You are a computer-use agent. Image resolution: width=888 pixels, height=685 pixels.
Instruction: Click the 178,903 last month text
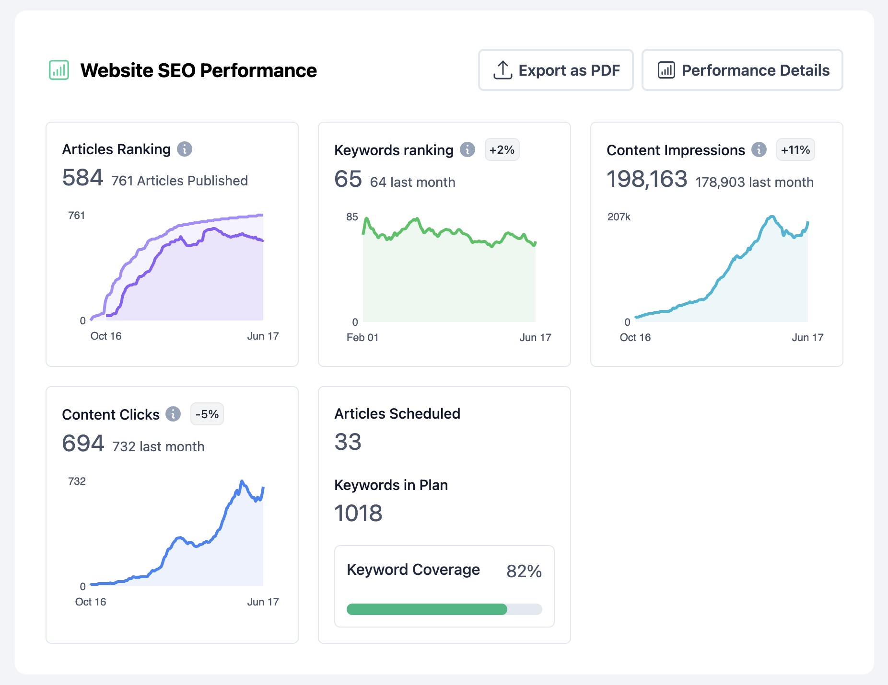tap(755, 182)
